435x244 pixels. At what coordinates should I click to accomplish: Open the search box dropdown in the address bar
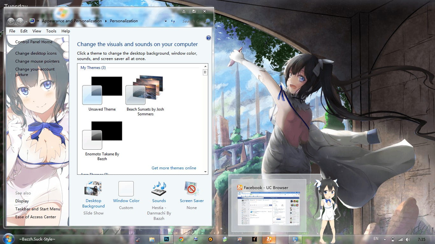165,21
